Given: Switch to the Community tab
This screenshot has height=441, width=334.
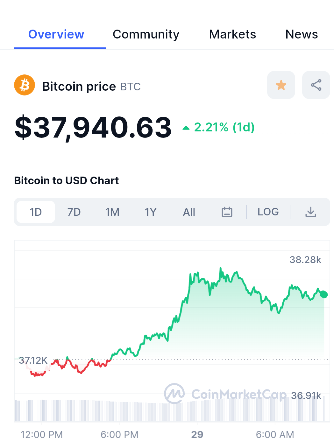Looking at the screenshot, I should pos(146,34).
